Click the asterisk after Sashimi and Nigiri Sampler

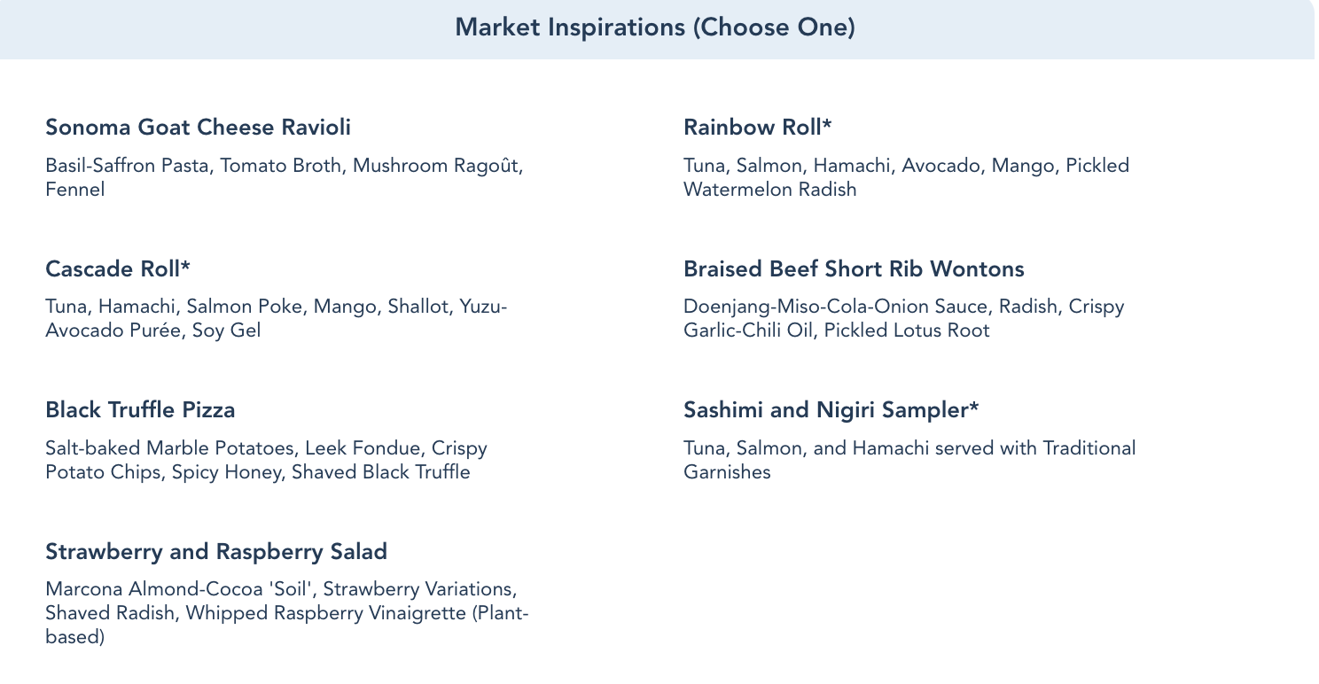[x=973, y=408]
